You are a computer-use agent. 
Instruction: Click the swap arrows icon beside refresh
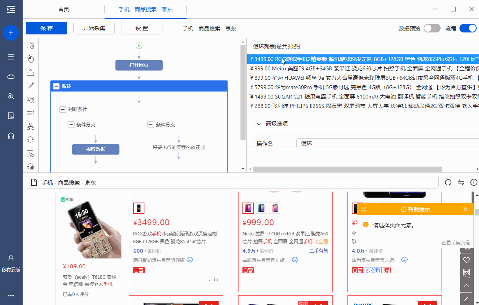[461, 182]
